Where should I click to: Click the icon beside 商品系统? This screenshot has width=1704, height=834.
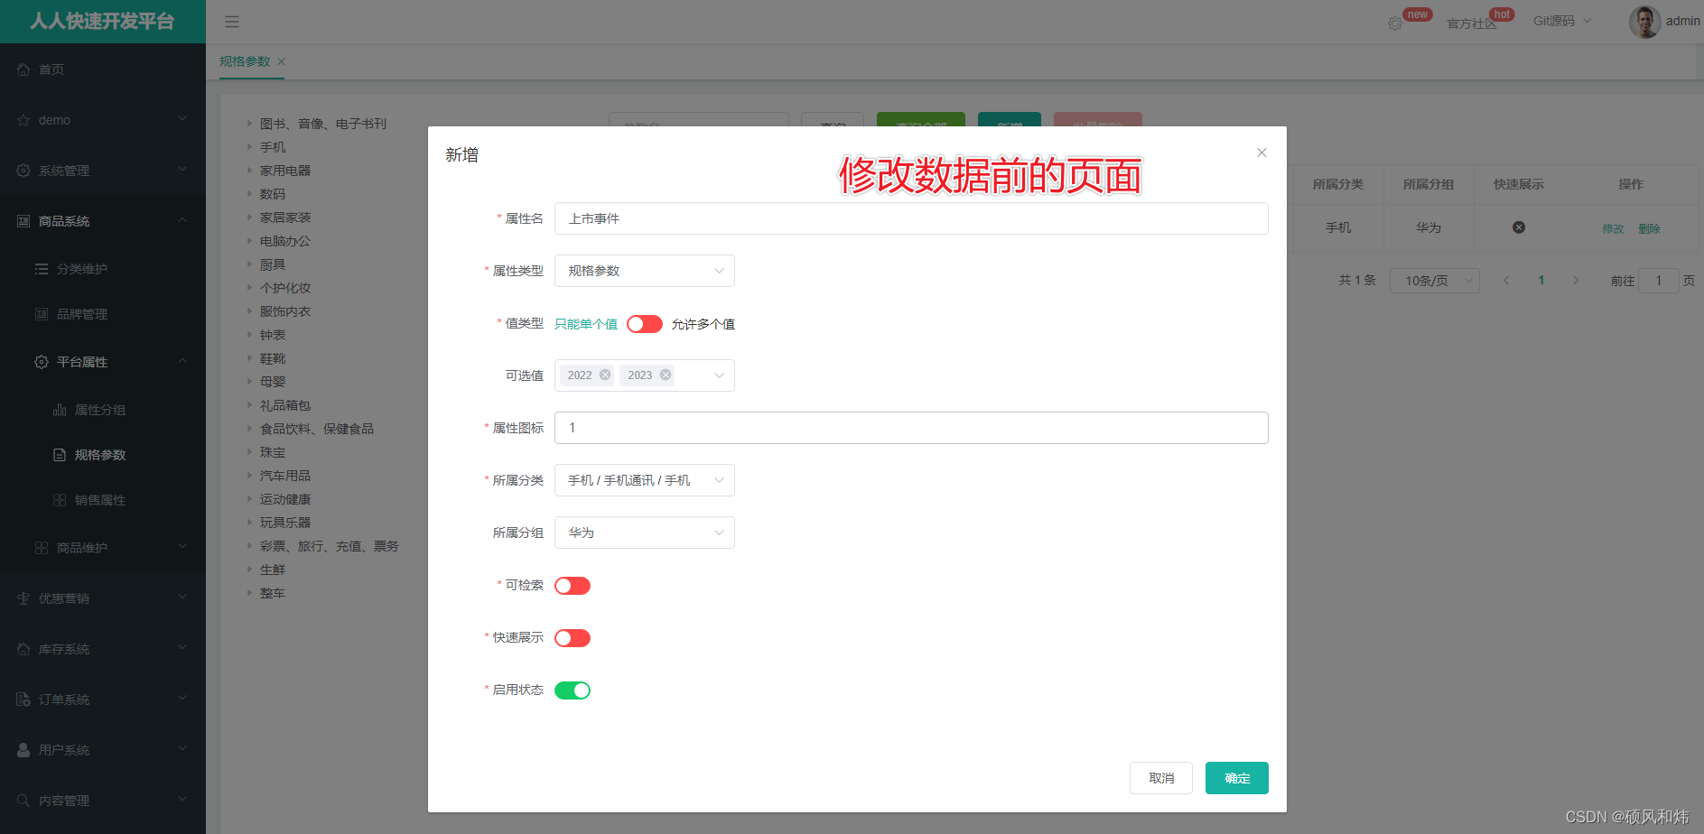click(23, 221)
